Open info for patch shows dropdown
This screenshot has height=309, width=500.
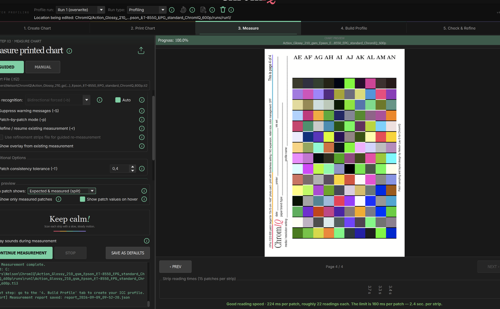click(x=144, y=191)
